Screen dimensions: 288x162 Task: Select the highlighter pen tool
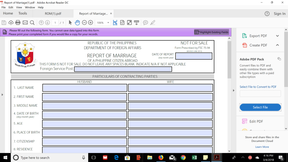pos(153,22)
